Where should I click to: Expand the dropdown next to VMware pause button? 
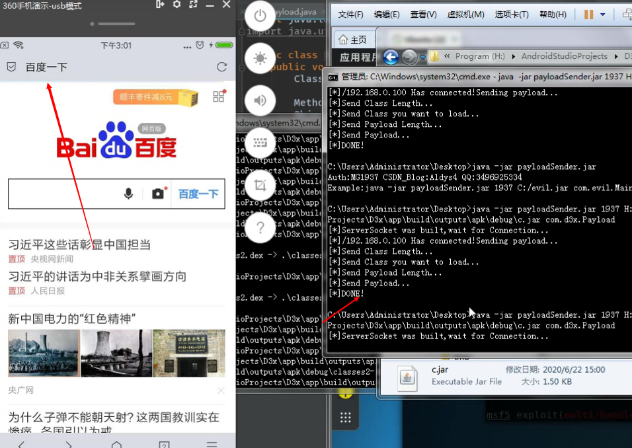(602, 15)
